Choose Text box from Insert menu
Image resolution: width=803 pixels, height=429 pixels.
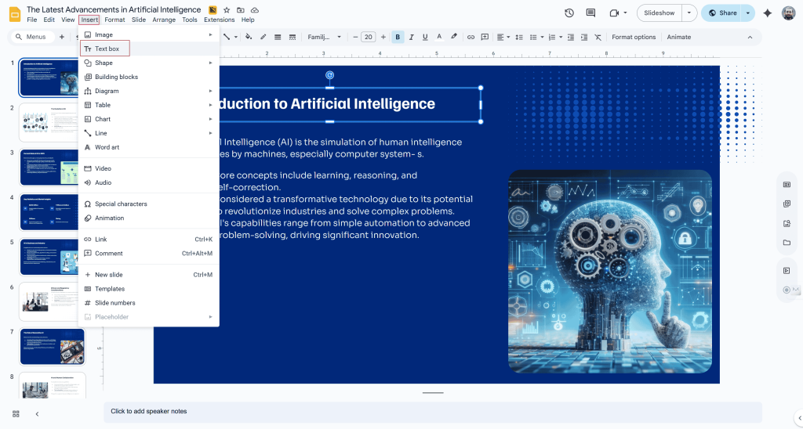pyautogui.click(x=107, y=49)
